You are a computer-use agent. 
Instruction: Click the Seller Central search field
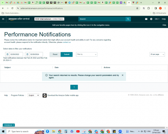coord(102,19)
